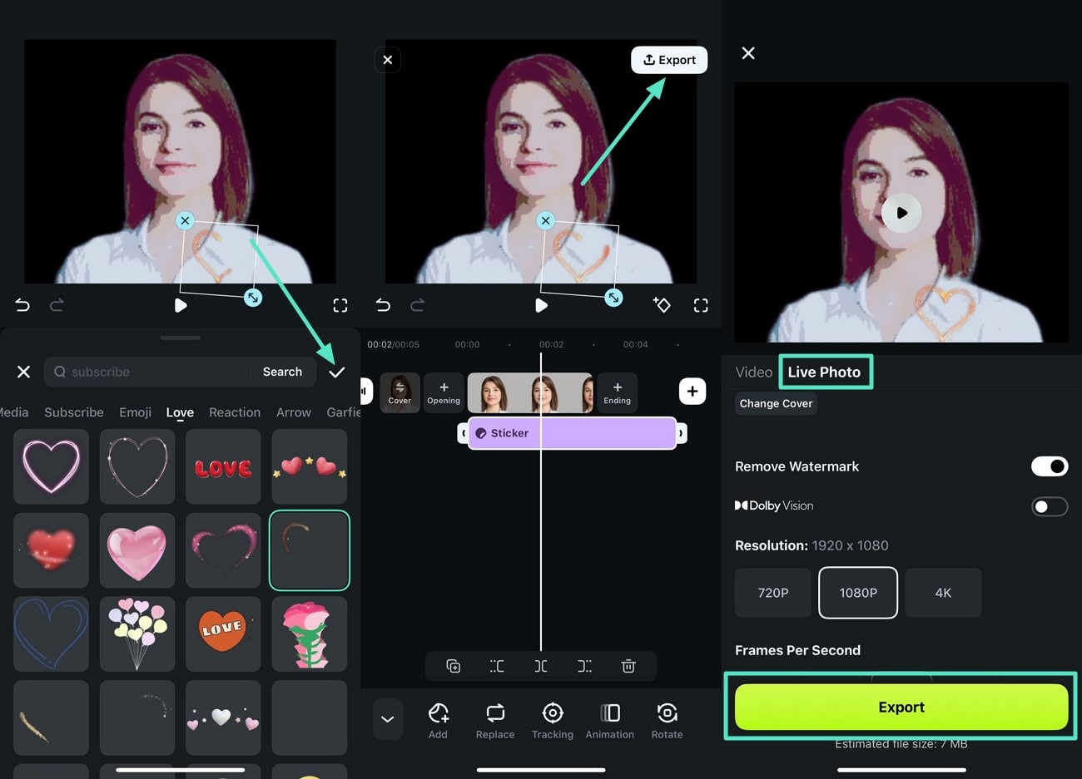Screen dimensions: 1082x779
Task: Play the video in timeline editor
Action: [541, 305]
